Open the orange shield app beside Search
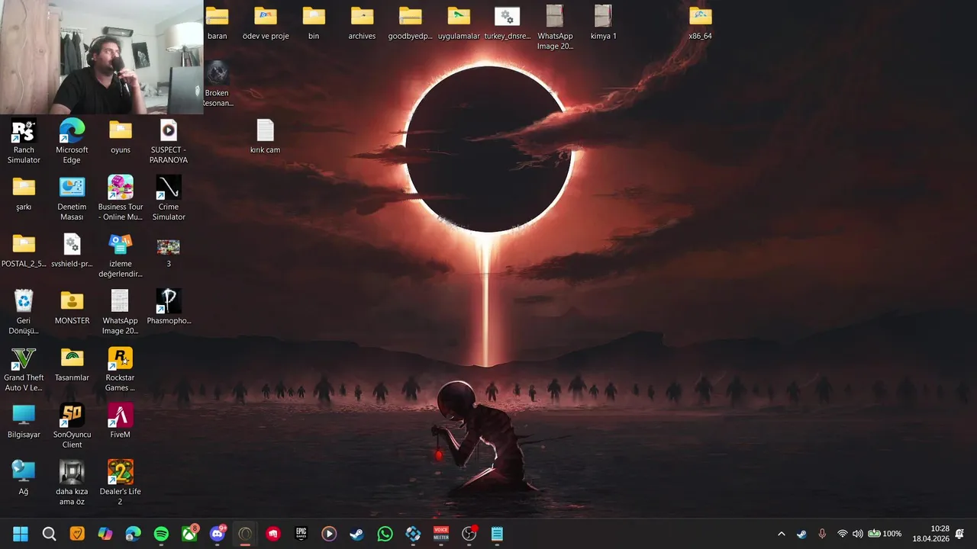 pyautogui.click(x=77, y=534)
